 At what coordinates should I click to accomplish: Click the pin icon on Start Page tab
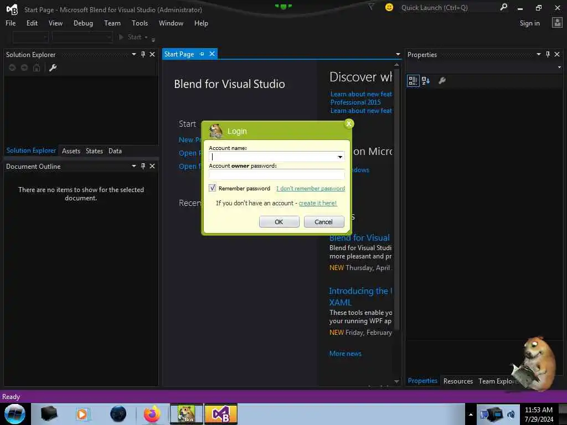202,54
